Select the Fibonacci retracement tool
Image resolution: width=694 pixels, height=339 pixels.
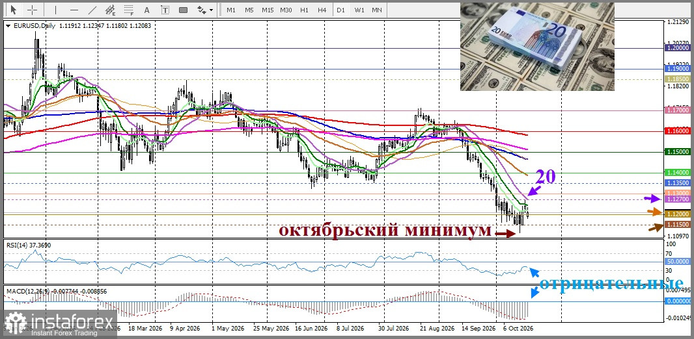(129, 10)
